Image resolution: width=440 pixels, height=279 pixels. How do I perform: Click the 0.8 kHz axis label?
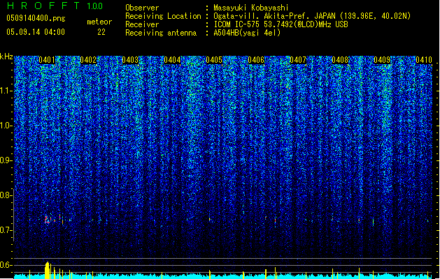[x=6, y=195]
